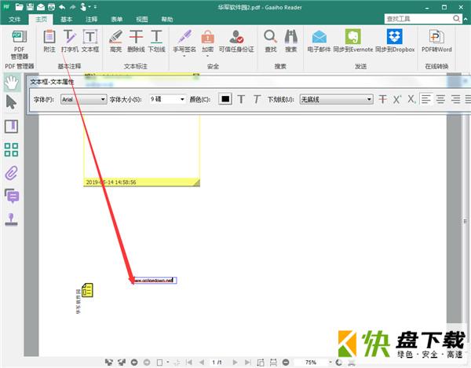Click the 查找 magnifier find icon
Image resolution: width=471 pixels, height=368 pixels.
(270, 36)
